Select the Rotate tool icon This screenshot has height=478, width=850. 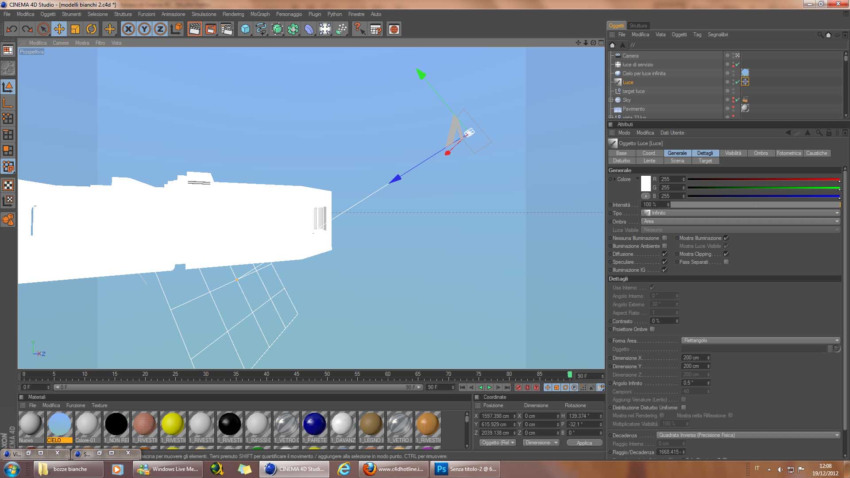point(91,29)
